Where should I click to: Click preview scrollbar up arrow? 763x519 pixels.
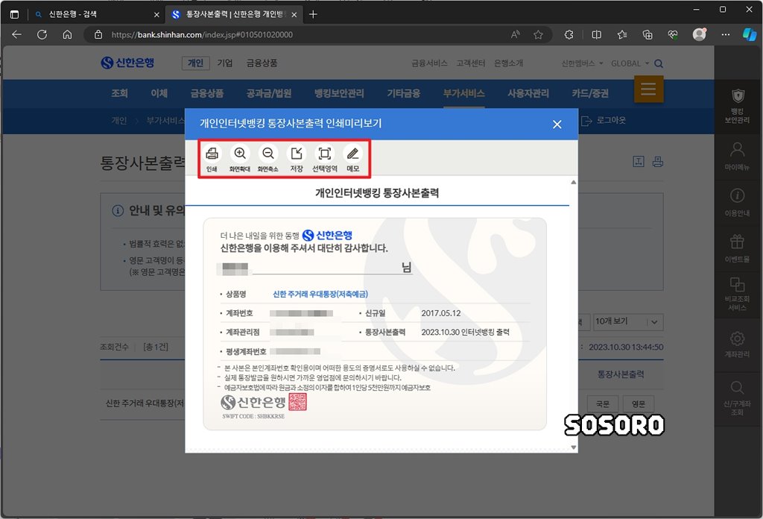pos(574,182)
